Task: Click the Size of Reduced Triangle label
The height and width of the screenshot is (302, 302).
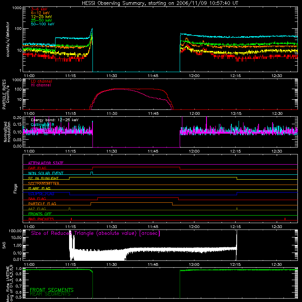Action: [x=96, y=233]
